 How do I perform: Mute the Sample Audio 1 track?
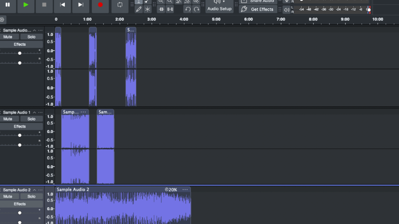tap(7, 119)
